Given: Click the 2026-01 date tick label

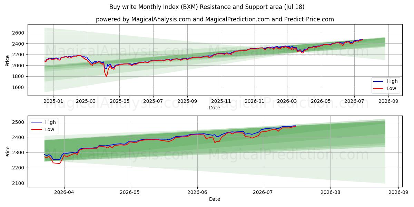Looking at the screenshot, I should [x=255, y=101].
